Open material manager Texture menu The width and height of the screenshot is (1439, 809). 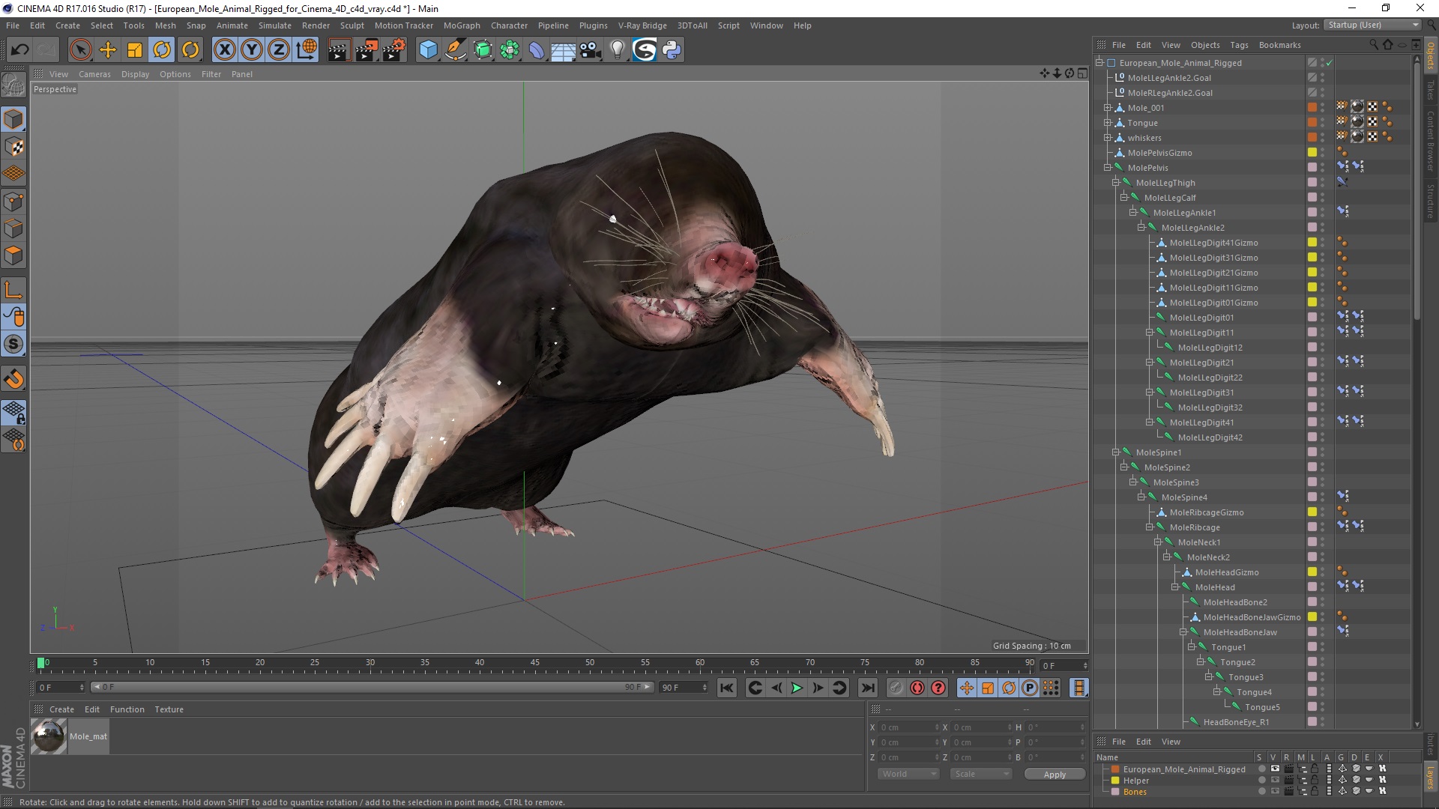(x=169, y=709)
